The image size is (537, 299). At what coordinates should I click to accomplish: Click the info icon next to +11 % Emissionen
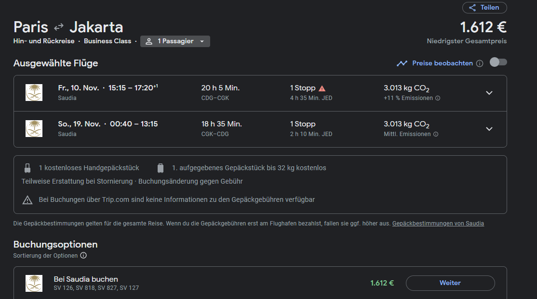pyautogui.click(x=437, y=98)
